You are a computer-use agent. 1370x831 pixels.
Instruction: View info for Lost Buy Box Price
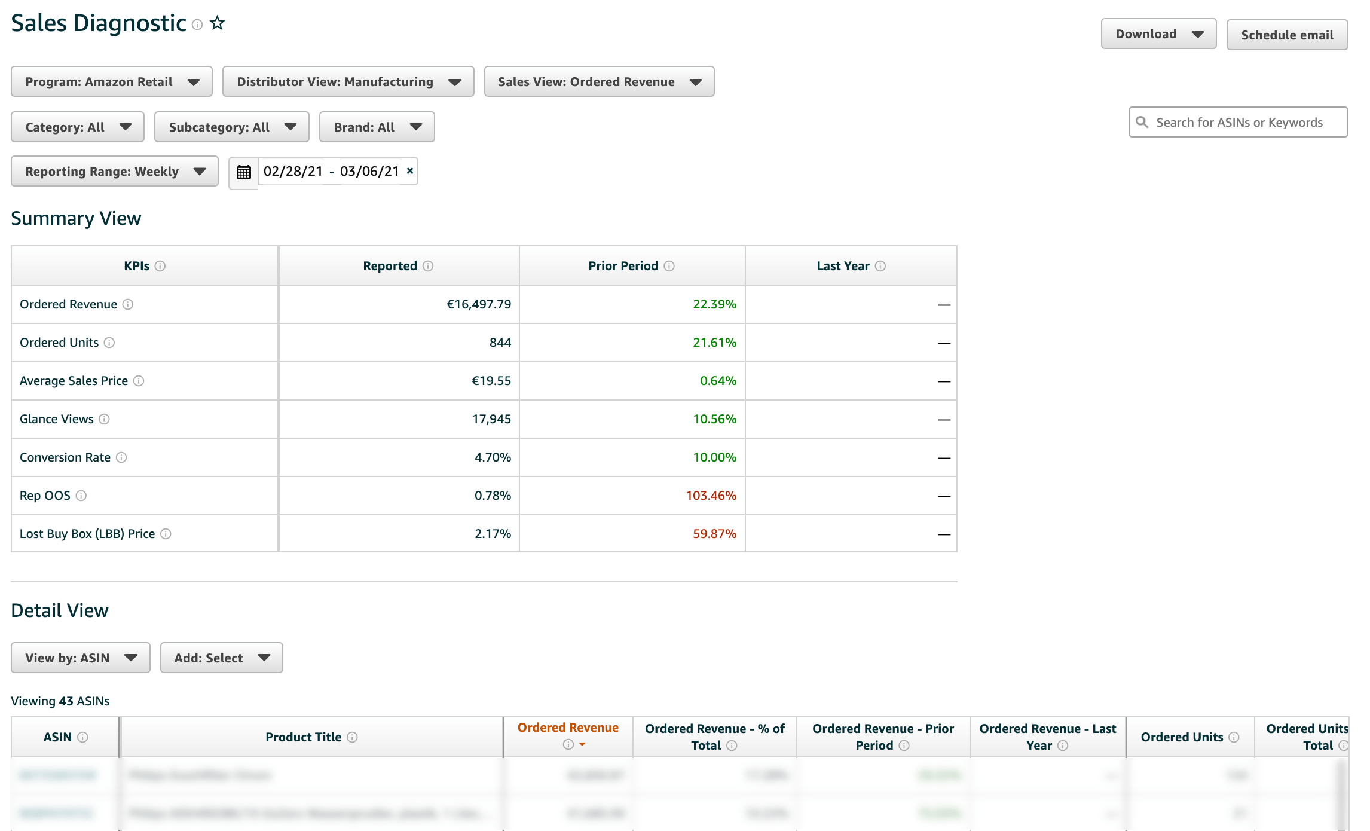(166, 534)
